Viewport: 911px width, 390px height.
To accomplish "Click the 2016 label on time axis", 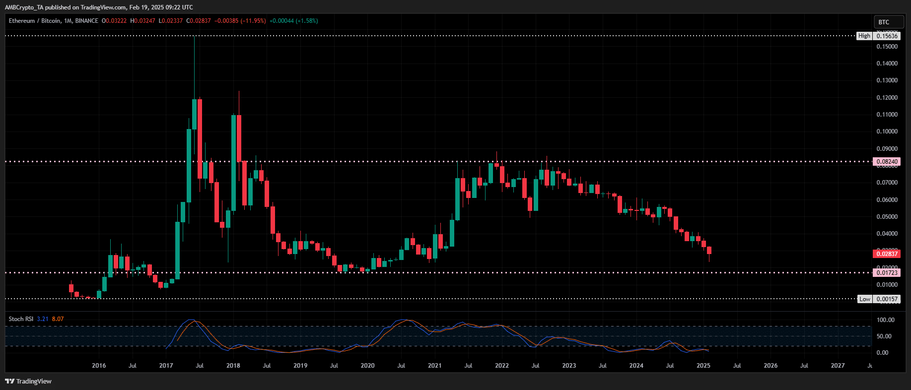I will (99, 366).
